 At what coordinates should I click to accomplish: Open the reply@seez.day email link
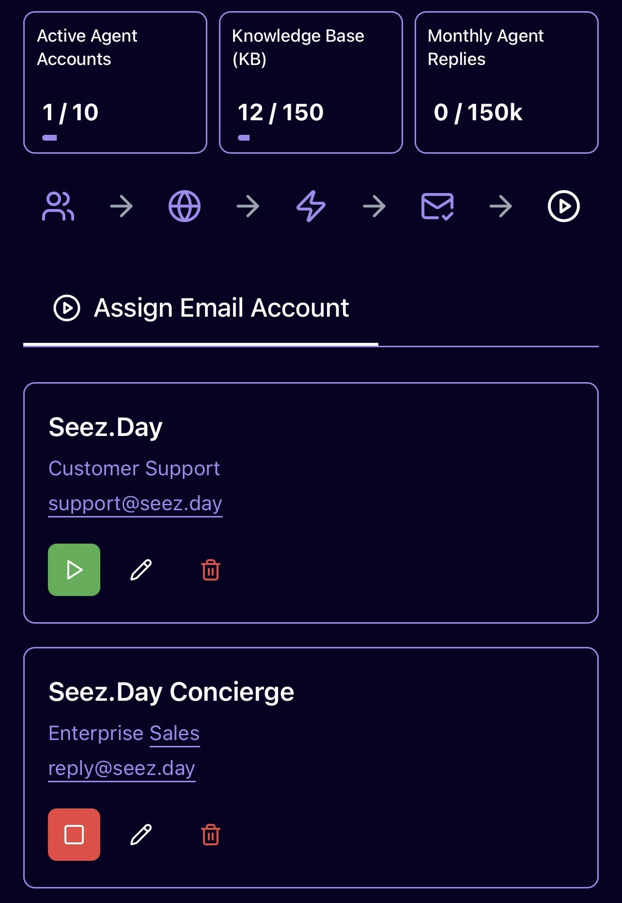click(122, 769)
